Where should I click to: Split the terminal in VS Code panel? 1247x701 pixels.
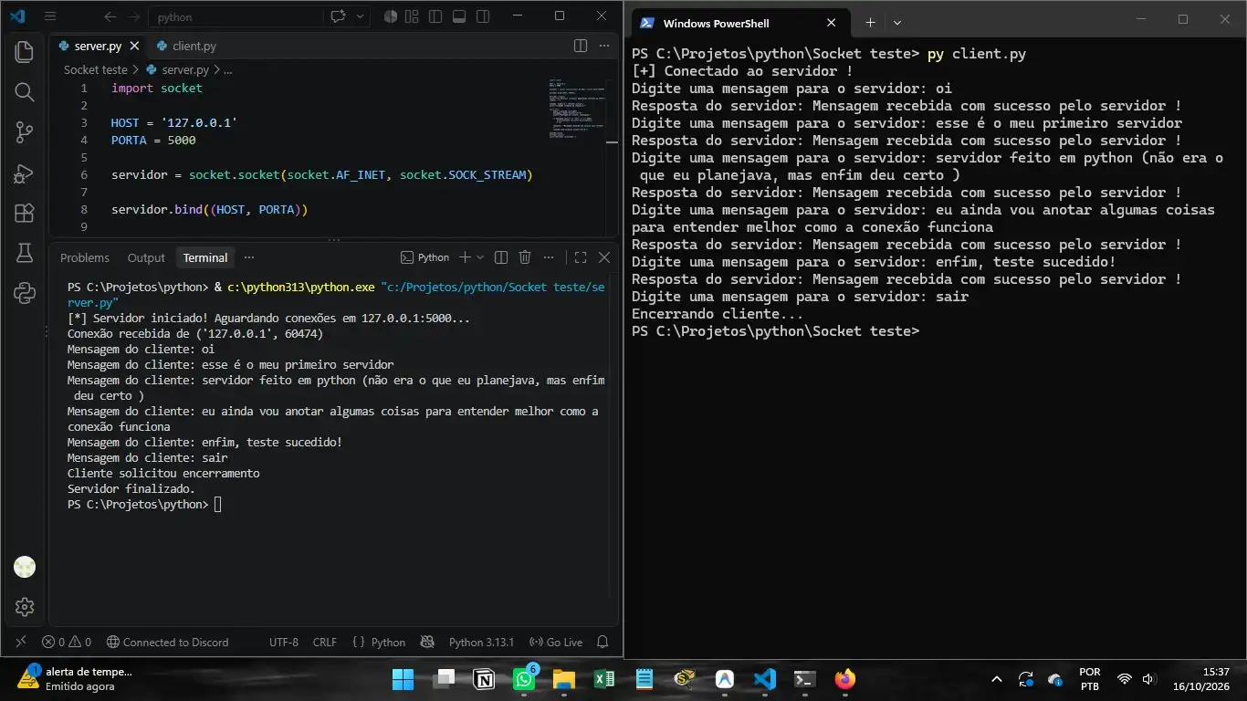click(x=501, y=257)
